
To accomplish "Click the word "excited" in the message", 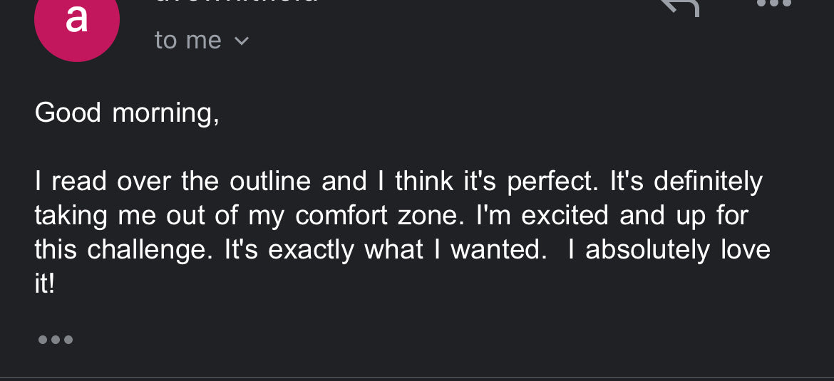I will coord(565,216).
